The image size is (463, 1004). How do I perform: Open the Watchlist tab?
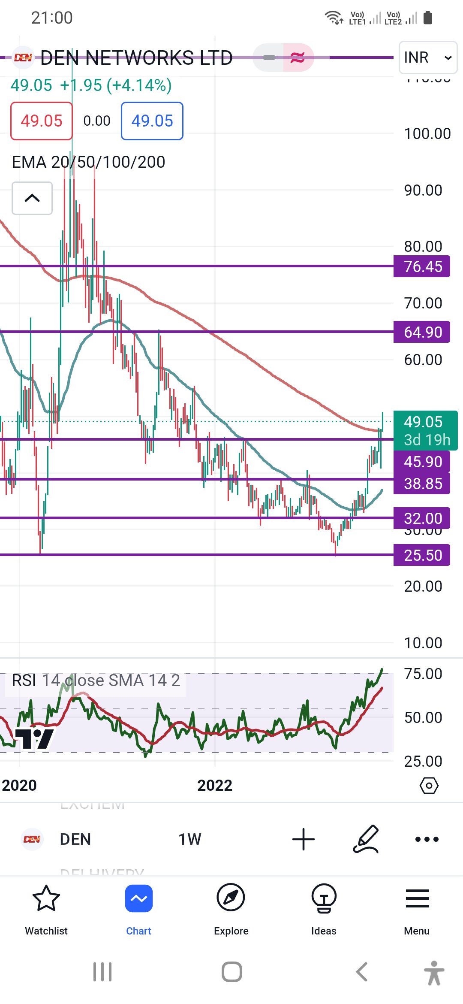click(46, 910)
